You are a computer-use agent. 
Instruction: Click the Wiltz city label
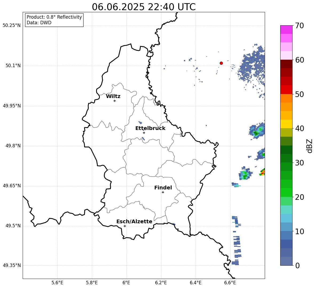113,96
